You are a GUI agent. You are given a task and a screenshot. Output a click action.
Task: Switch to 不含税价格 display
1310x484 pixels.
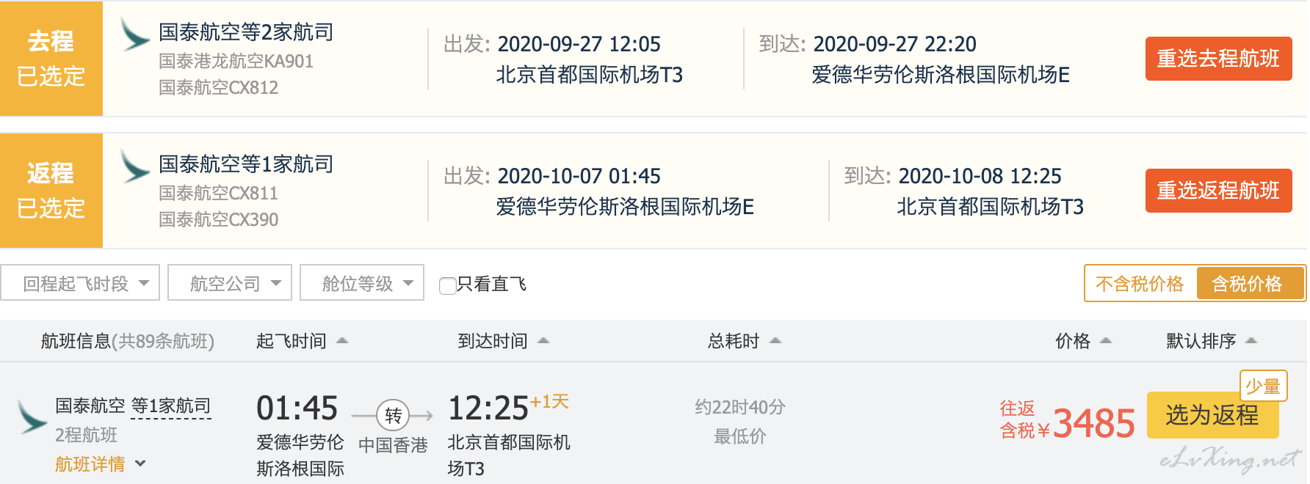click(x=1140, y=284)
